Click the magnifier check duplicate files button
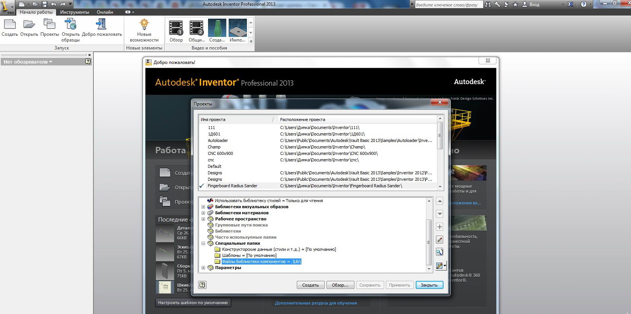The height and width of the screenshot is (314, 631). pyautogui.click(x=439, y=252)
